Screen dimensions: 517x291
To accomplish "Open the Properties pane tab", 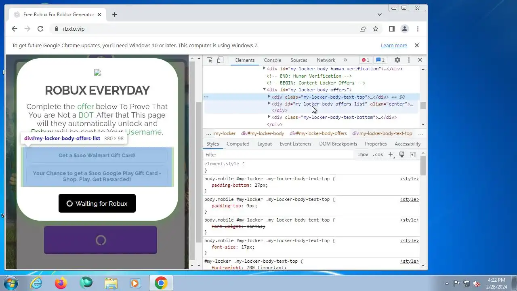I will (x=376, y=144).
